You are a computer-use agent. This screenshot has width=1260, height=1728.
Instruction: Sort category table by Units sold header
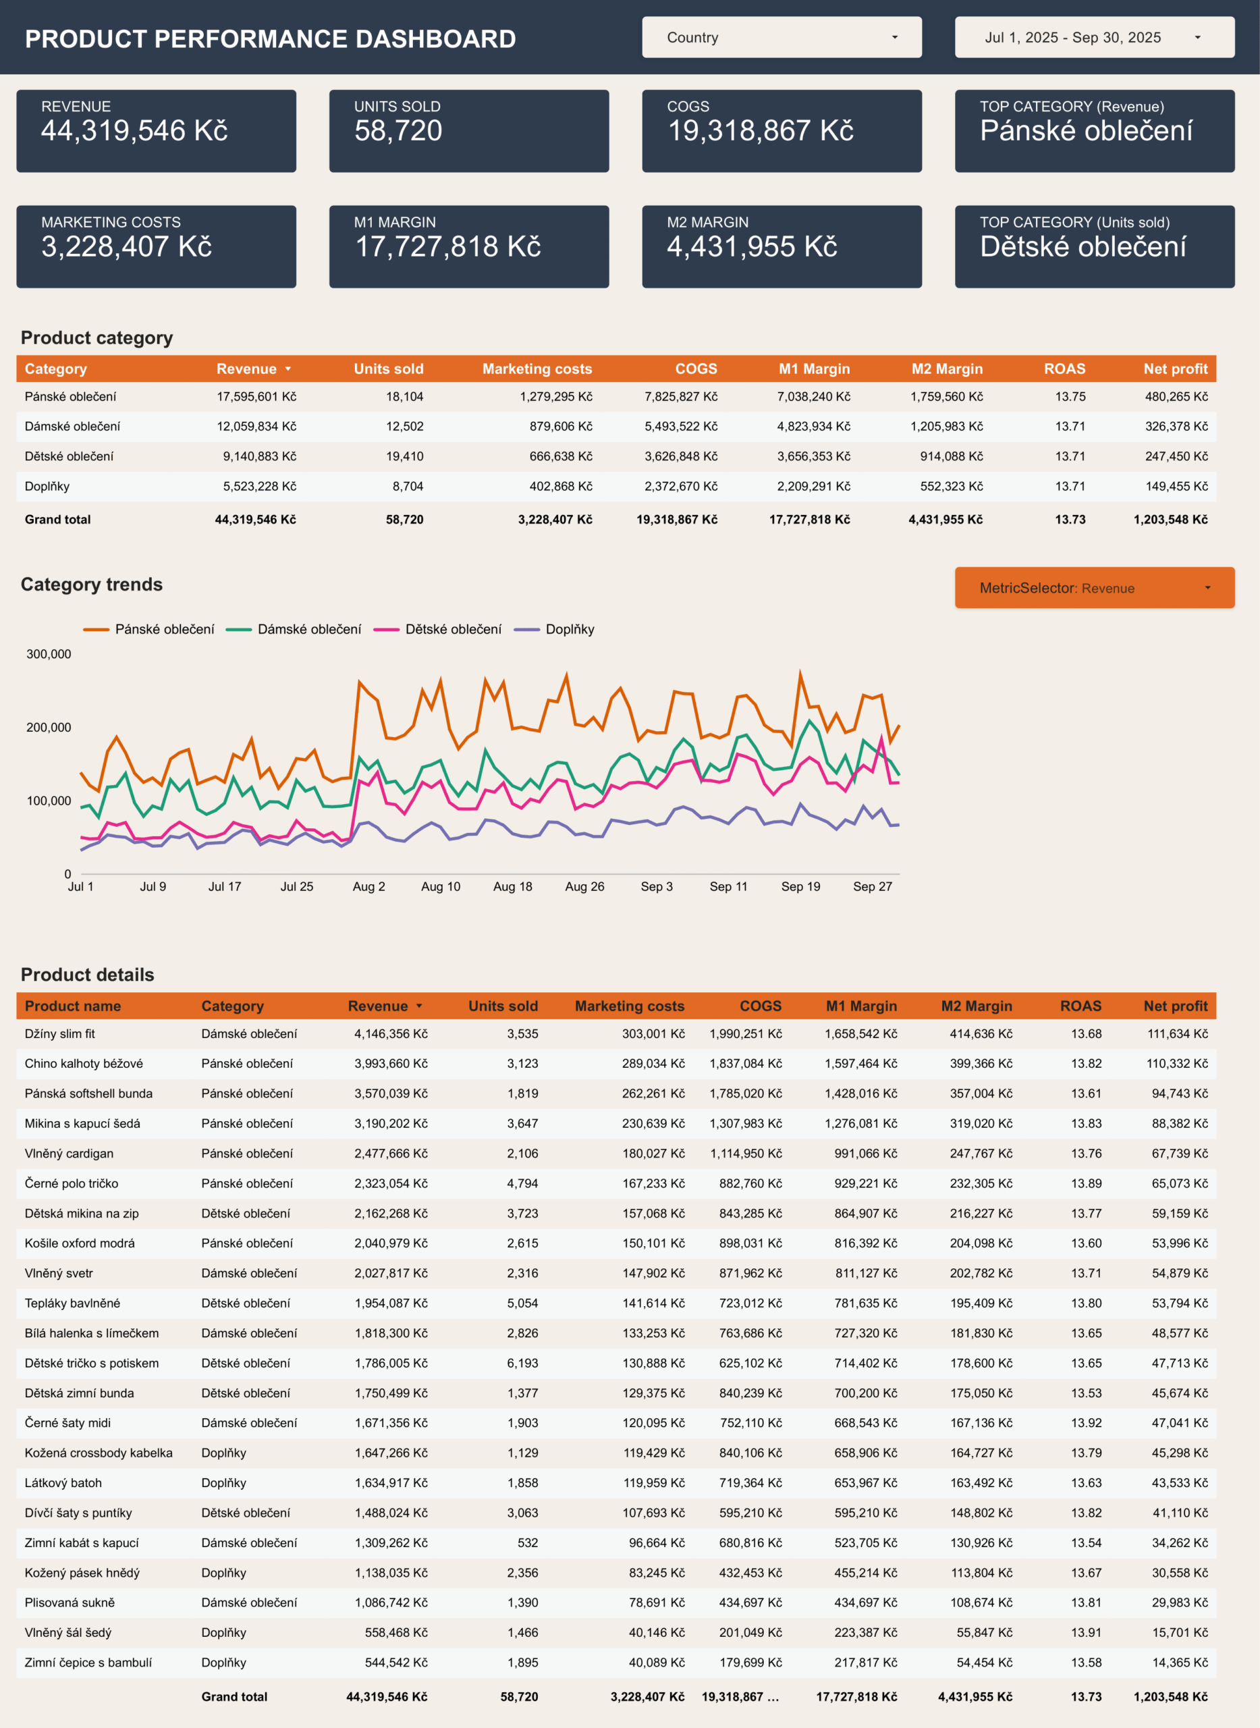(388, 369)
